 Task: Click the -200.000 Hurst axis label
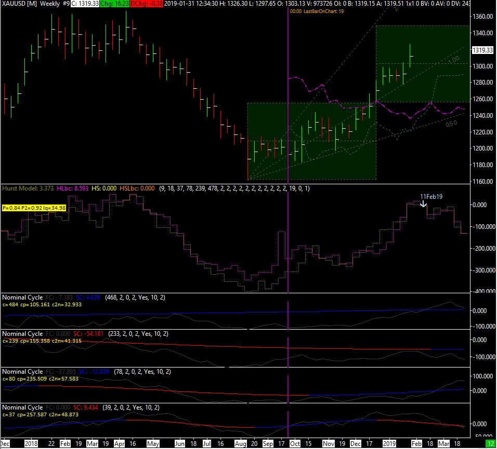484,249
